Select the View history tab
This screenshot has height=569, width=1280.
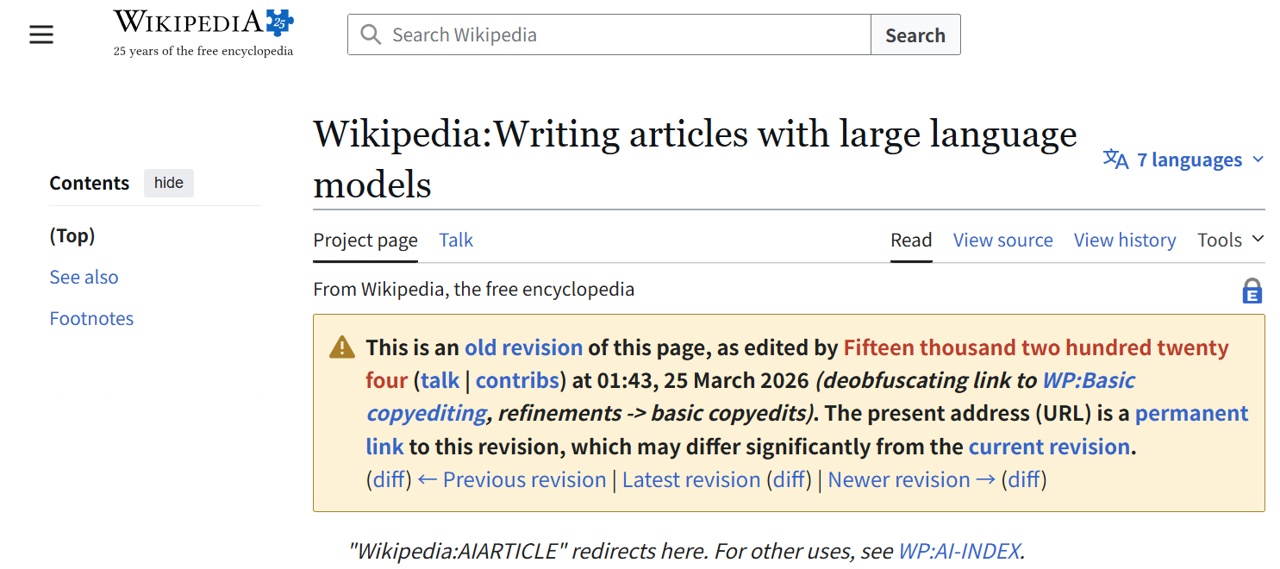tap(1125, 240)
